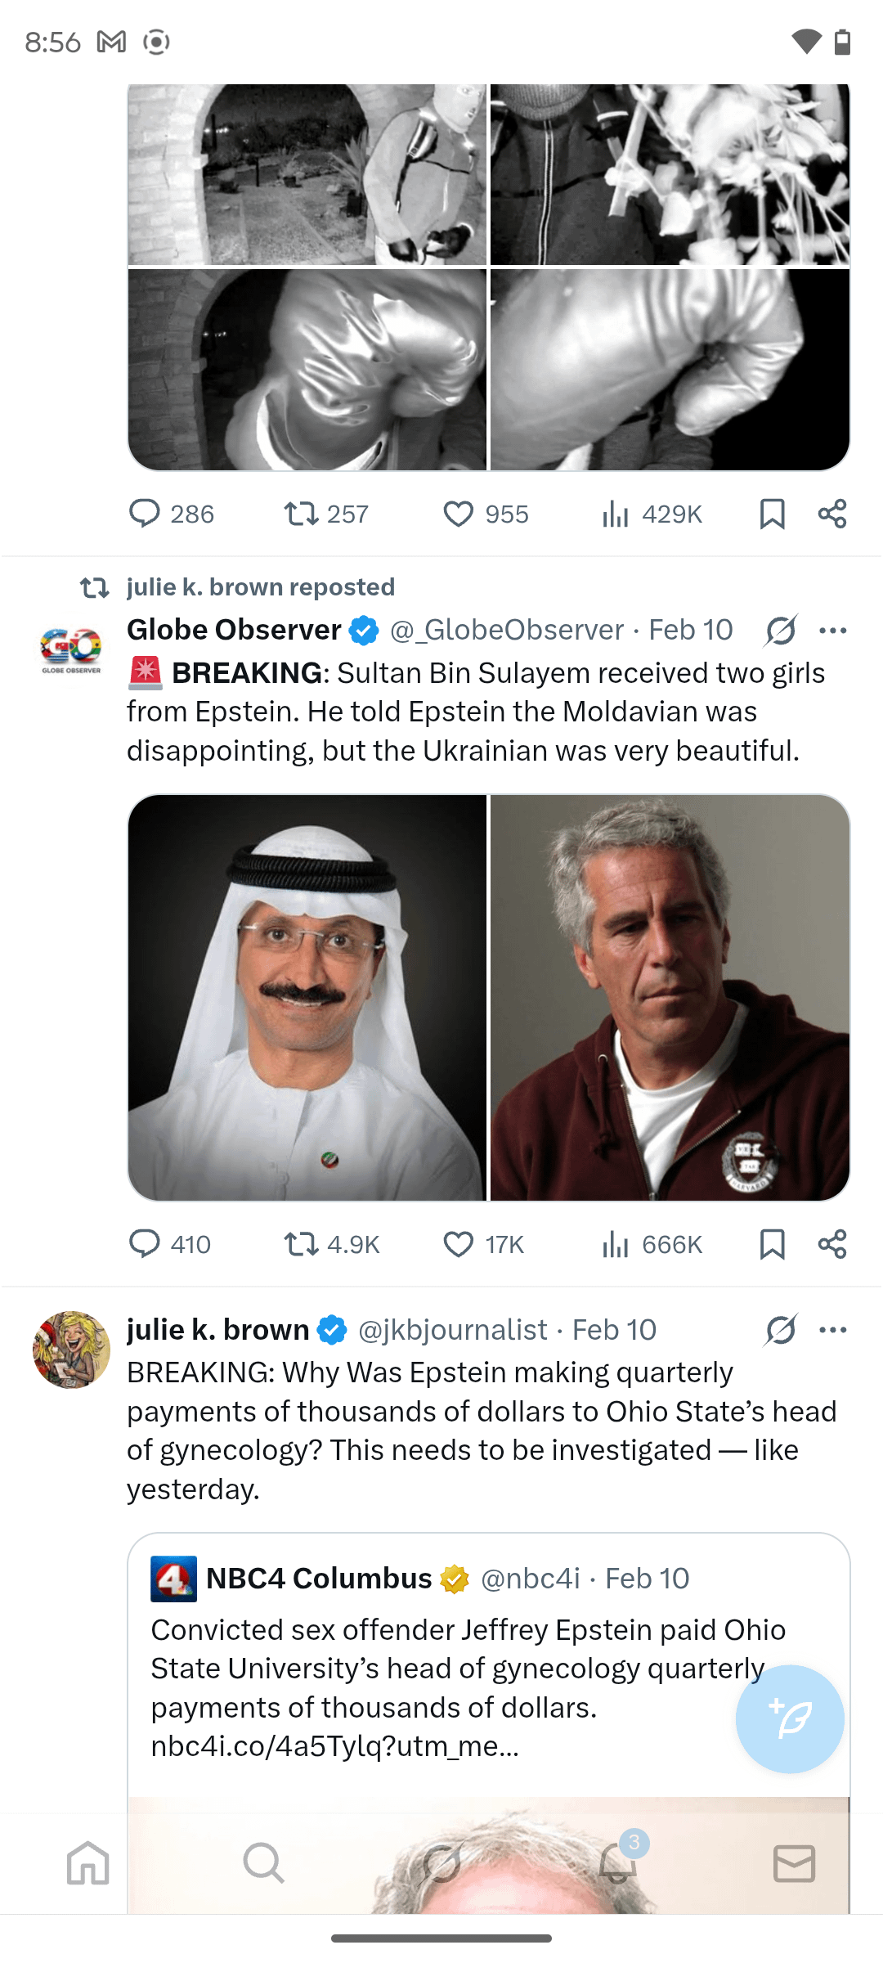This screenshot has height=1963, width=883.
Task: Open more options on julie k. brown post
Action: coord(832,1330)
